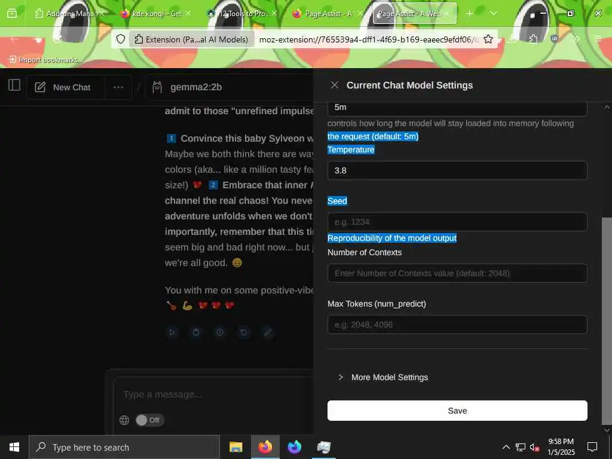Switch to the kde kongi tab

156,14
